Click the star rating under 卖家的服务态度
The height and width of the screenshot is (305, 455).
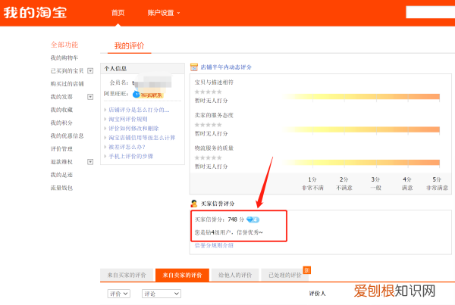[208, 125]
